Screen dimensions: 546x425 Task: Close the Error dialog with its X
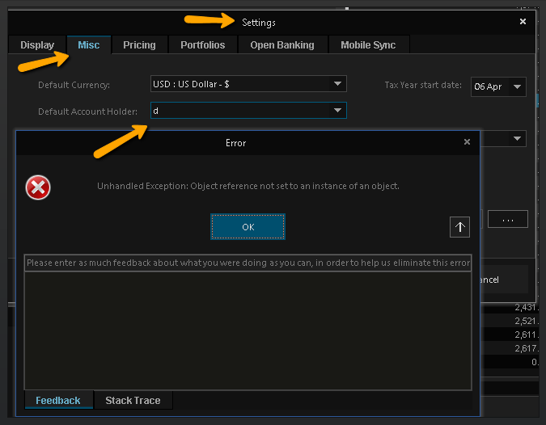coord(467,142)
